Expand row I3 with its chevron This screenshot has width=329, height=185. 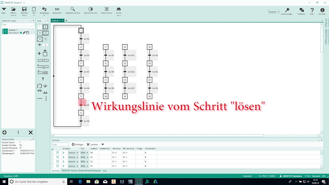[x=63, y=166]
